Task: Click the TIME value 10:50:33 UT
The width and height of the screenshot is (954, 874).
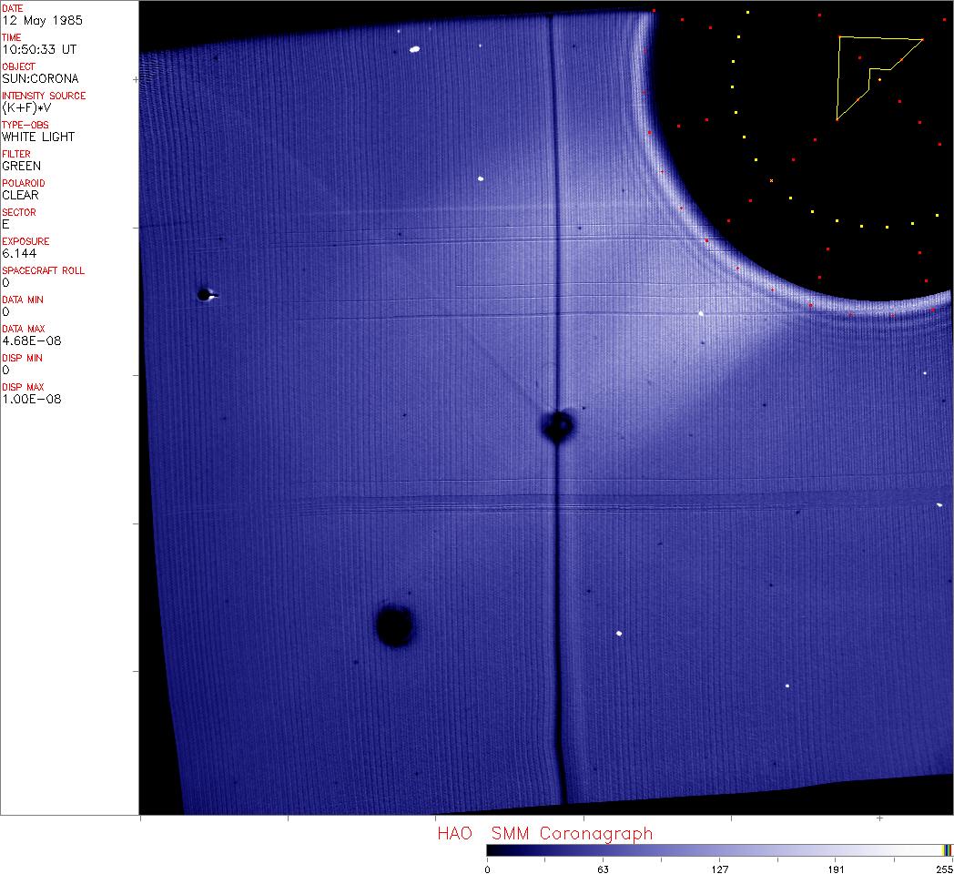Action: pyautogui.click(x=38, y=49)
